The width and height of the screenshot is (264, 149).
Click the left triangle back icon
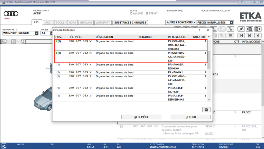click(258, 35)
